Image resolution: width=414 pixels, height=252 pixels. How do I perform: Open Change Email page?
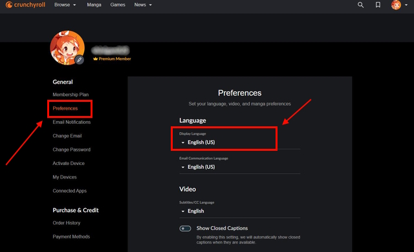click(67, 136)
